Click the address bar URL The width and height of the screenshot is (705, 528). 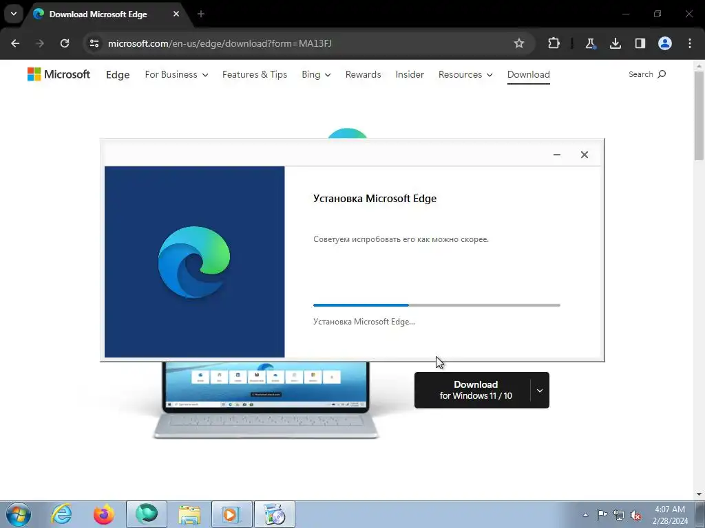click(x=220, y=43)
